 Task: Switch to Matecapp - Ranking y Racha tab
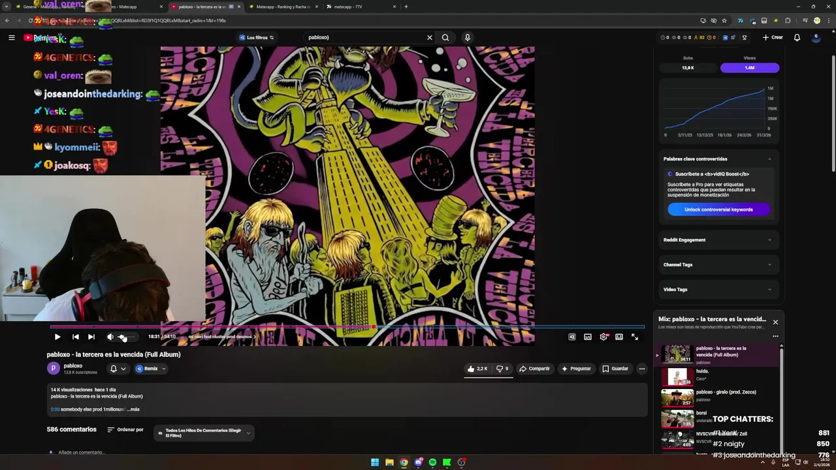click(283, 7)
